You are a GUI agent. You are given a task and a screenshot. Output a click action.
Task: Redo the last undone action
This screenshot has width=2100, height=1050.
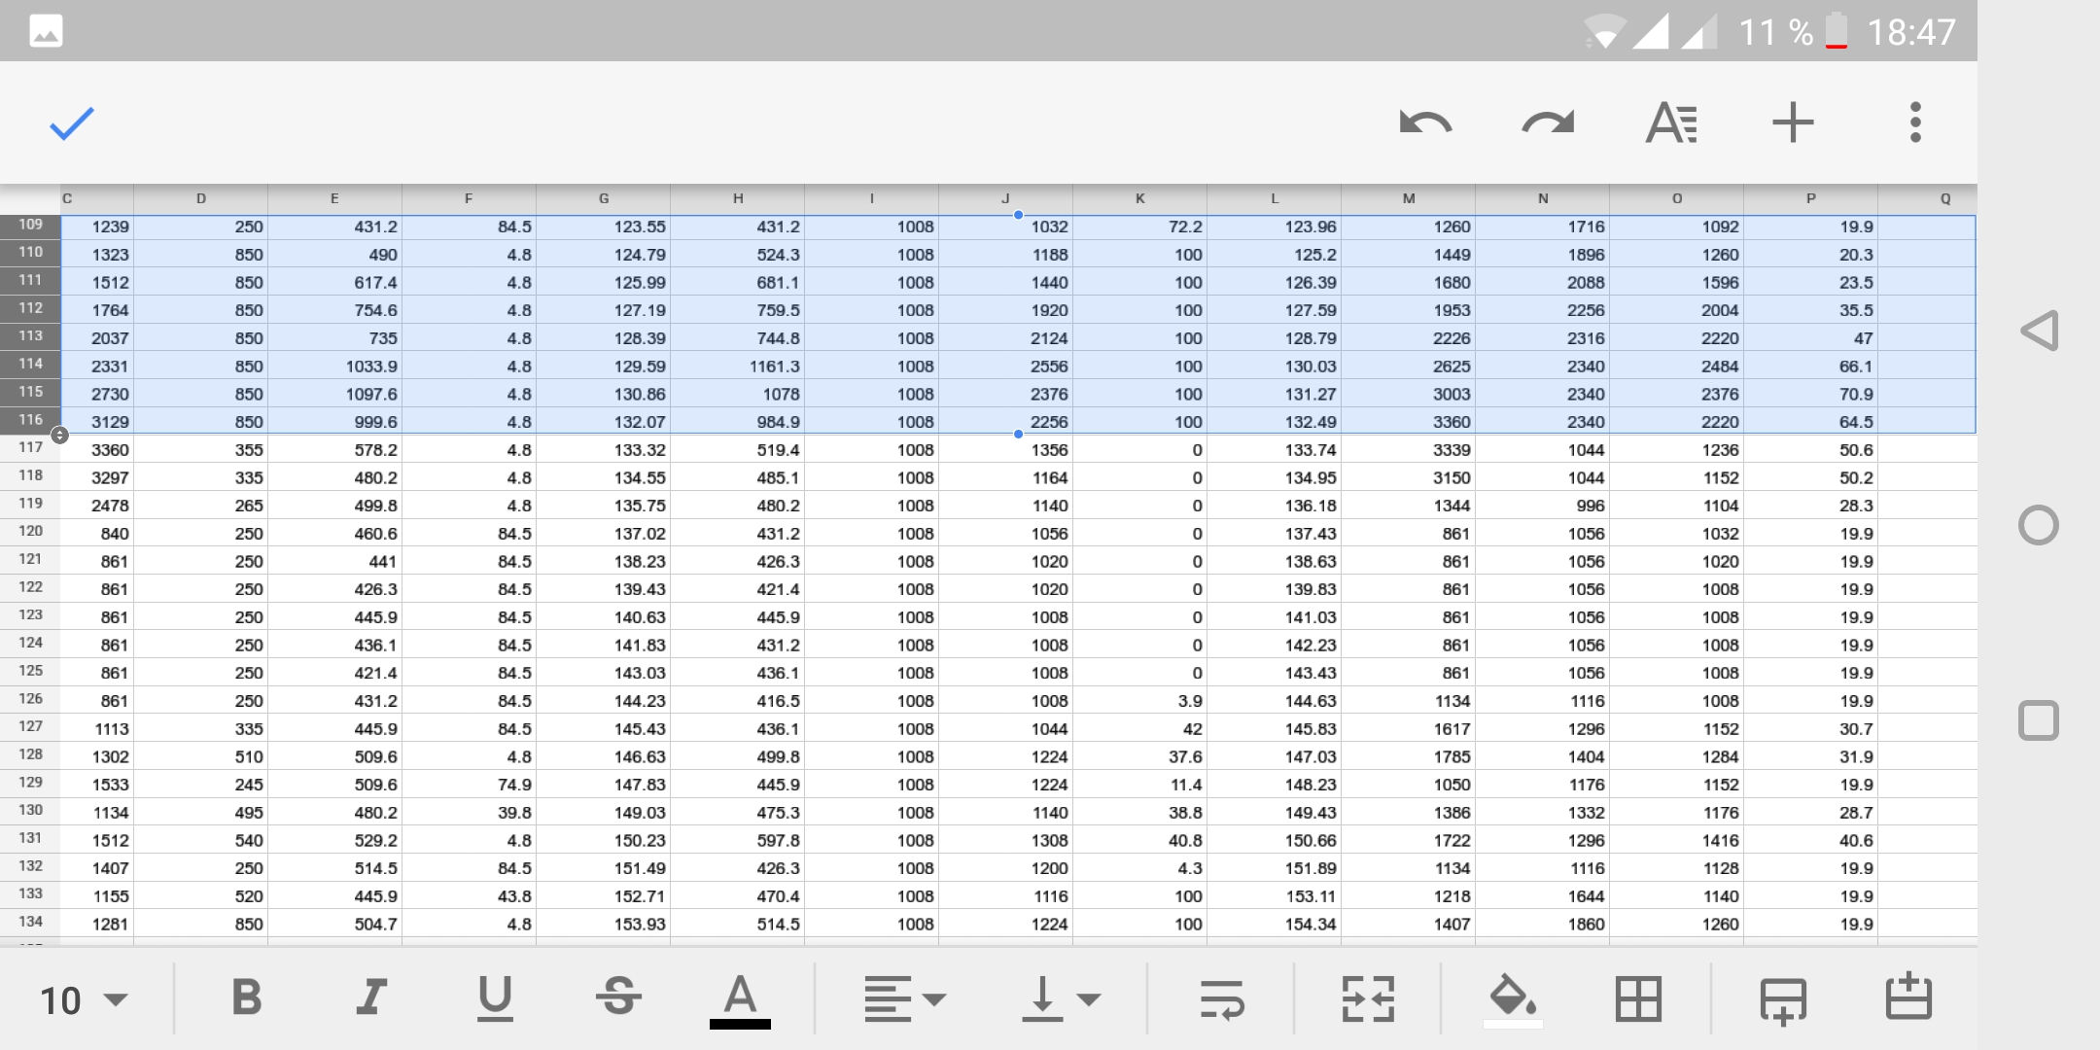(1548, 123)
